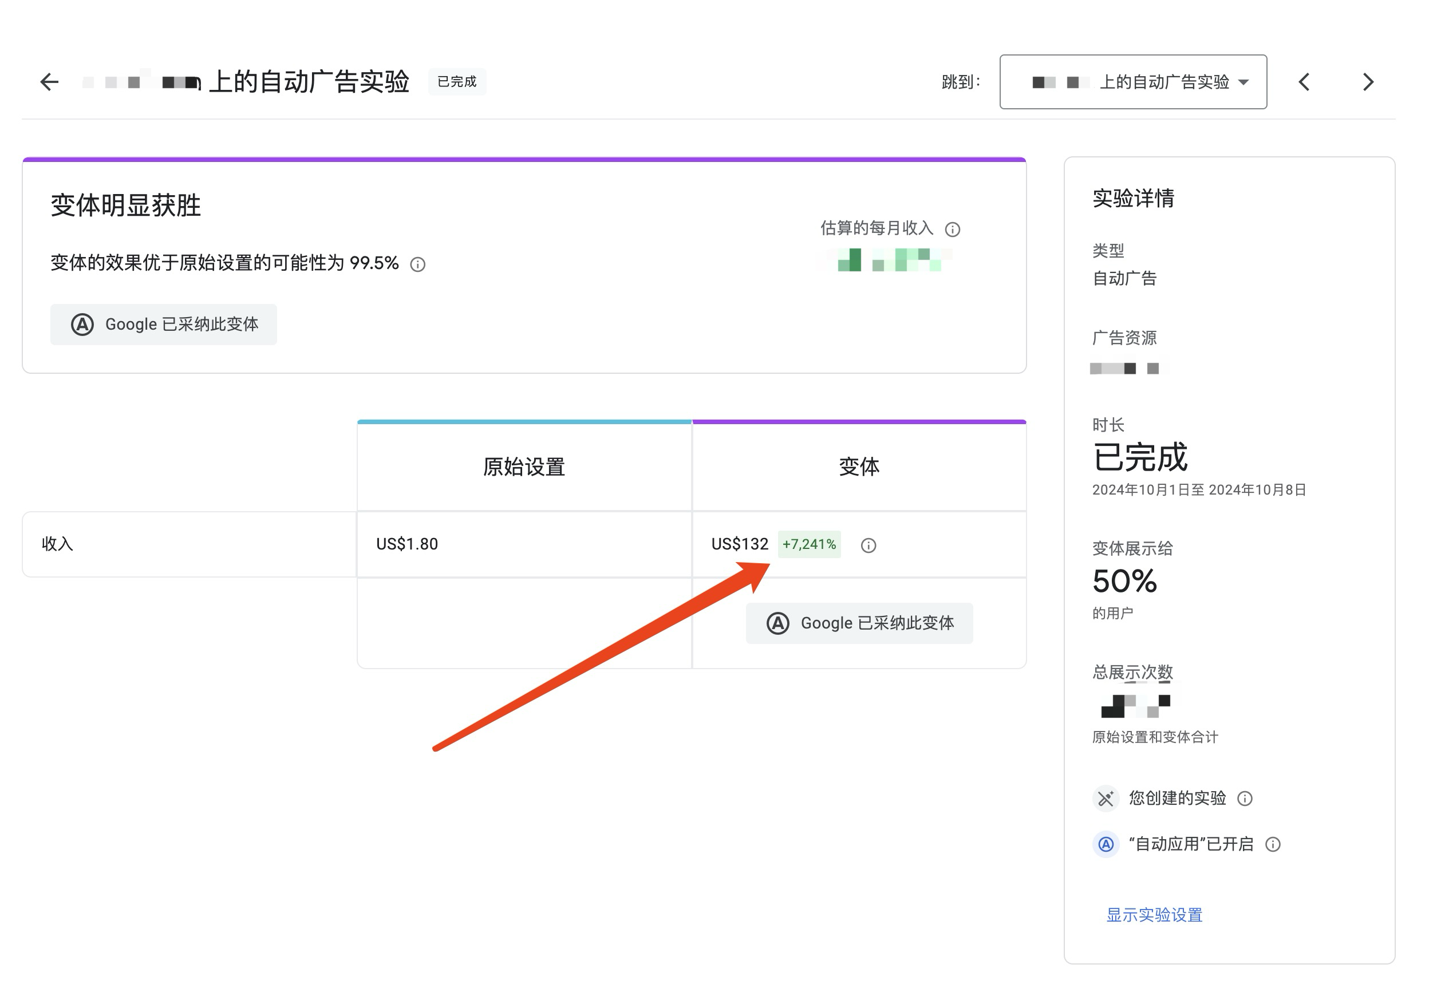Click the info icon next to "自动应用"已开启
Viewport: 1429px width, 988px height.
pyautogui.click(x=1272, y=844)
